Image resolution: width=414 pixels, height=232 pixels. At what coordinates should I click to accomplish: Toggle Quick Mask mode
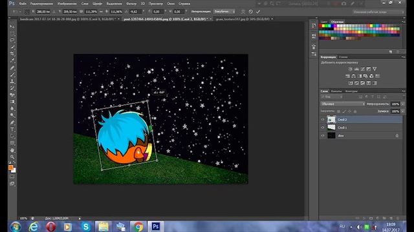click(12, 177)
